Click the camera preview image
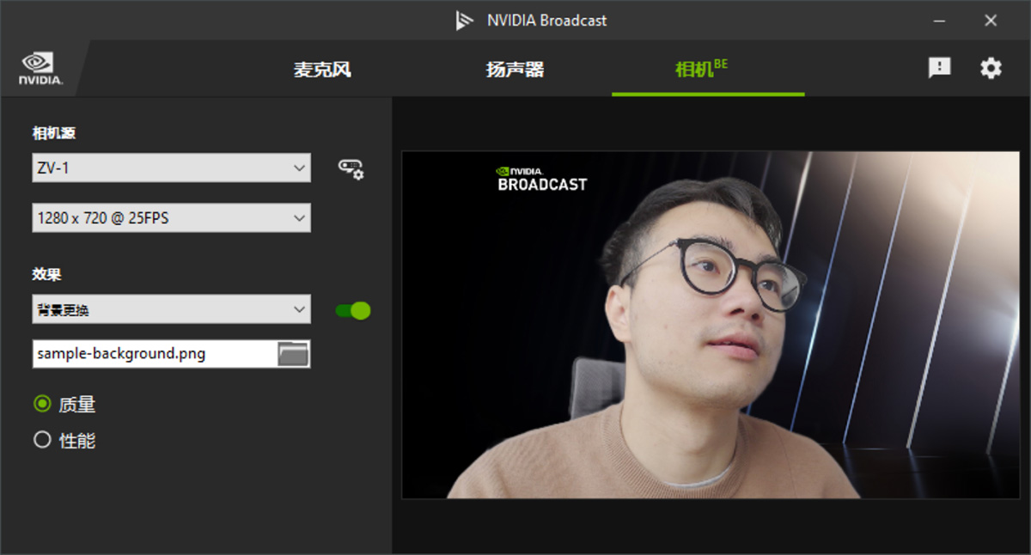 (x=711, y=325)
